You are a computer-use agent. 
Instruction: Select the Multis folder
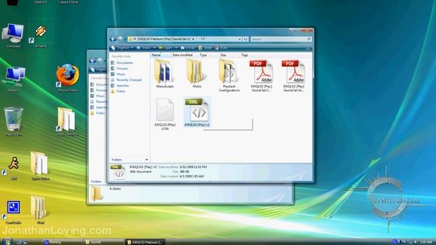tap(197, 74)
